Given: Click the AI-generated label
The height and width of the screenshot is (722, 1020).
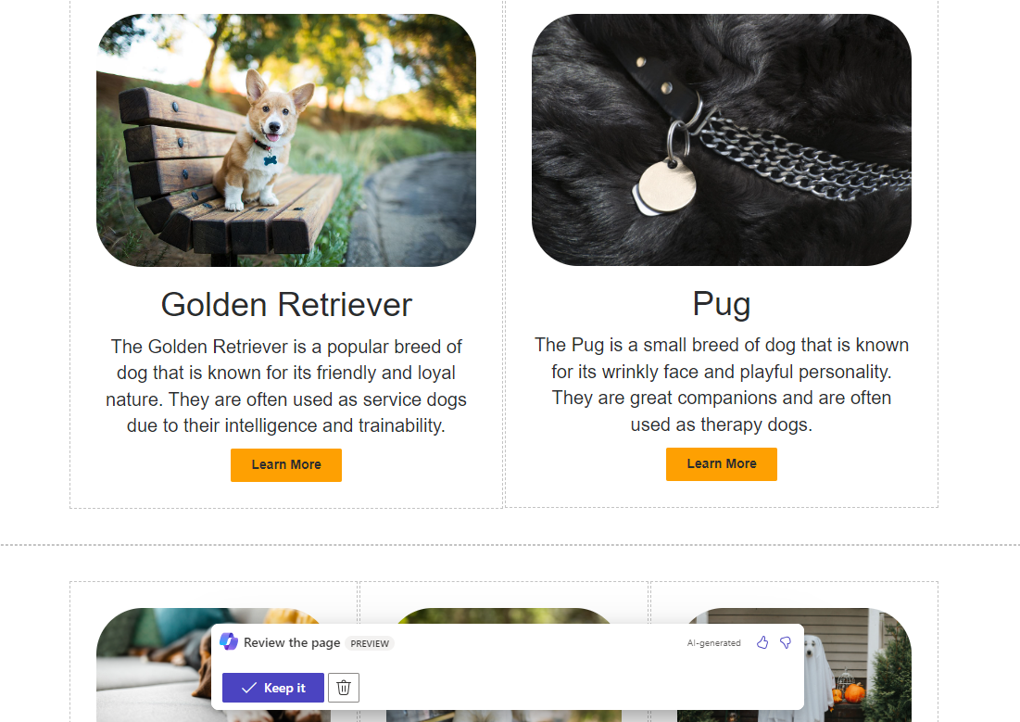Looking at the screenshot, I should click(713, 642).
